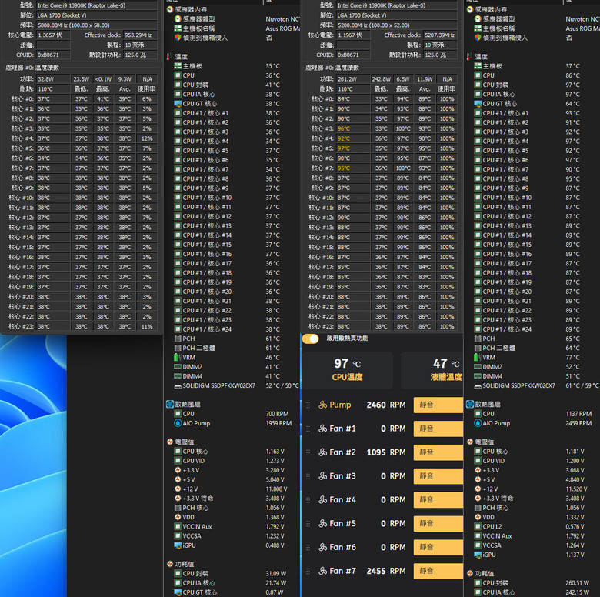The height and width of the screenshot is (597, 600).
Task: Select the CPU temperature card showing 97 °C
Action: [x=348, y=370]
